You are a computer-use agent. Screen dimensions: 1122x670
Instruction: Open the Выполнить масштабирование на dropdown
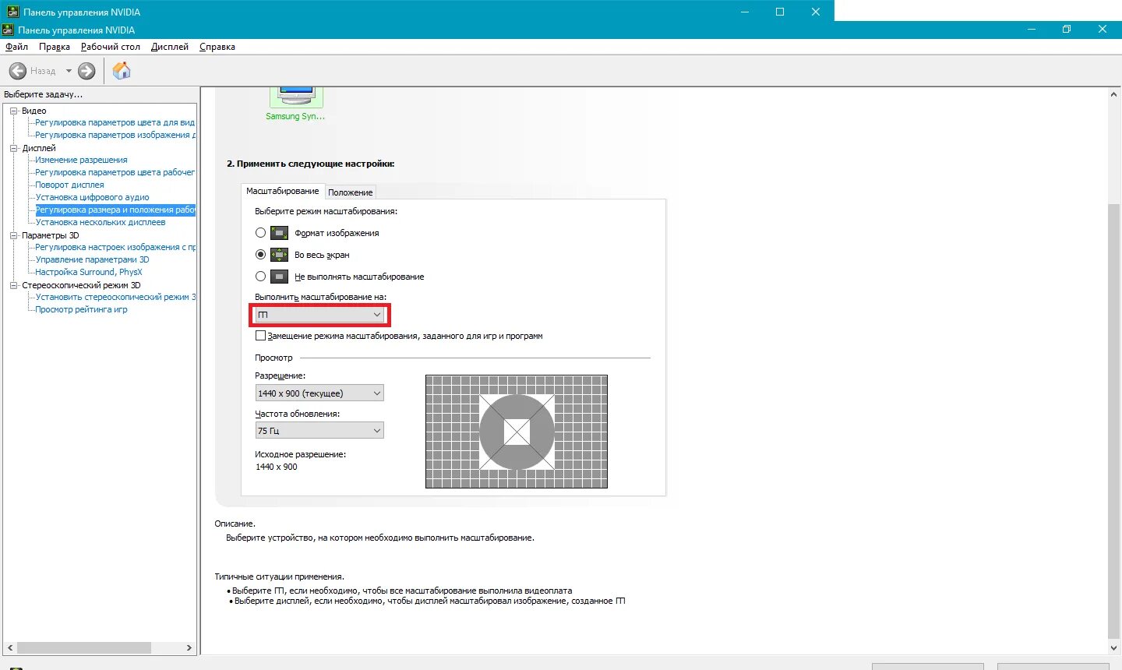click(x=319, y=315)
